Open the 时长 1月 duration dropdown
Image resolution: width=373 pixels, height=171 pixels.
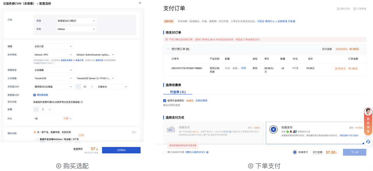coord(53,119)
